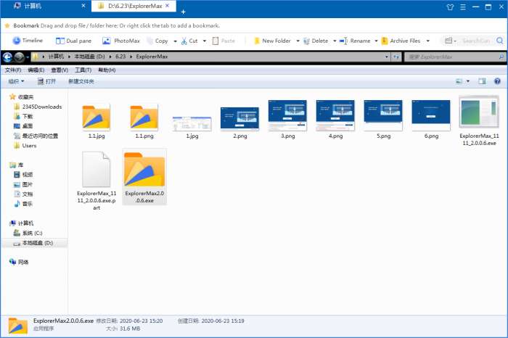The height and width of the screenshot is (338, 508).
Task: Open the 编辑(E) menu
Action: 36,70
